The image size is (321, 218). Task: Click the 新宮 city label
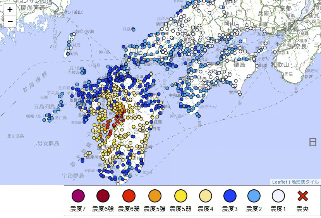point(309,77)
